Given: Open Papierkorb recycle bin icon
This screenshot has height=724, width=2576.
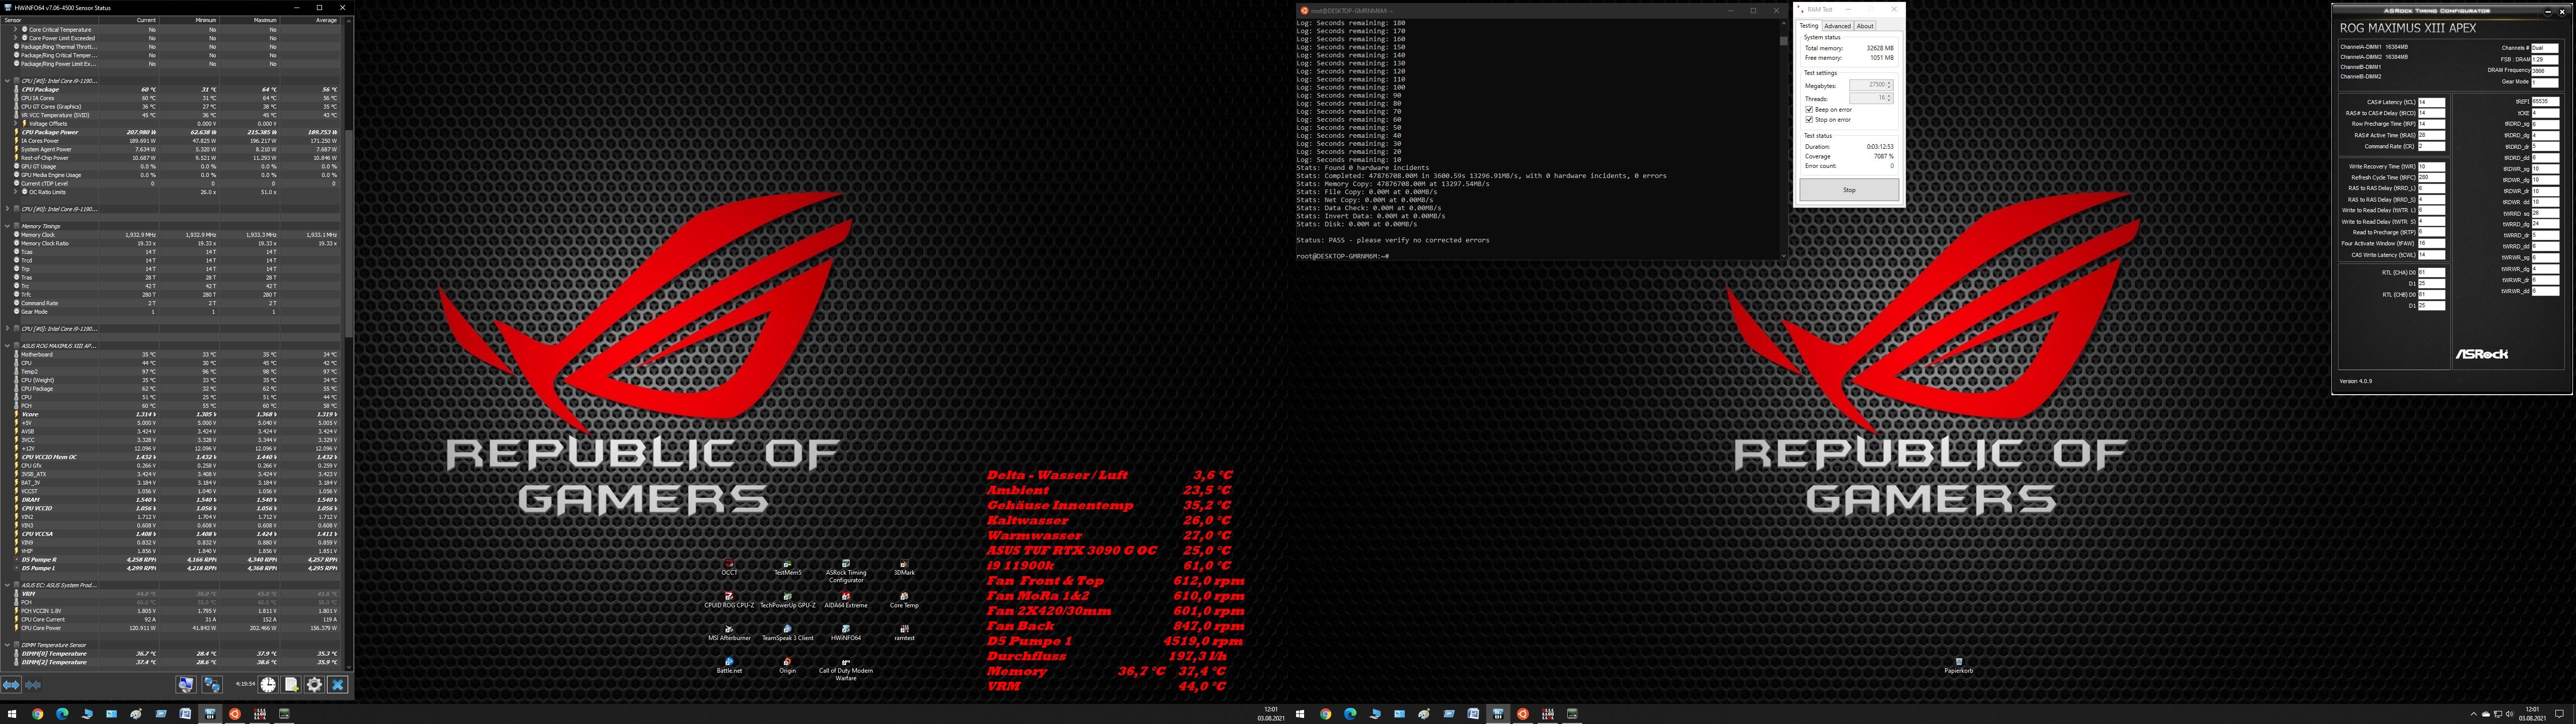Looking at the screenshot, I should (1958, 666).
